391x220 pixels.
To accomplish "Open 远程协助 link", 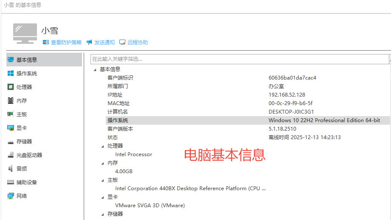I will [x=138, y=43].
